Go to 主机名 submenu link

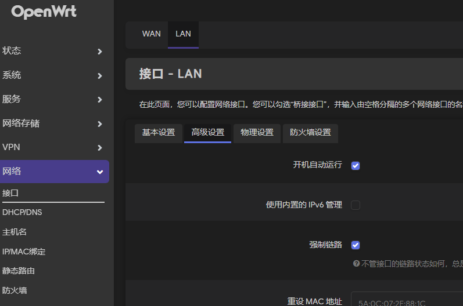point(15,232)
